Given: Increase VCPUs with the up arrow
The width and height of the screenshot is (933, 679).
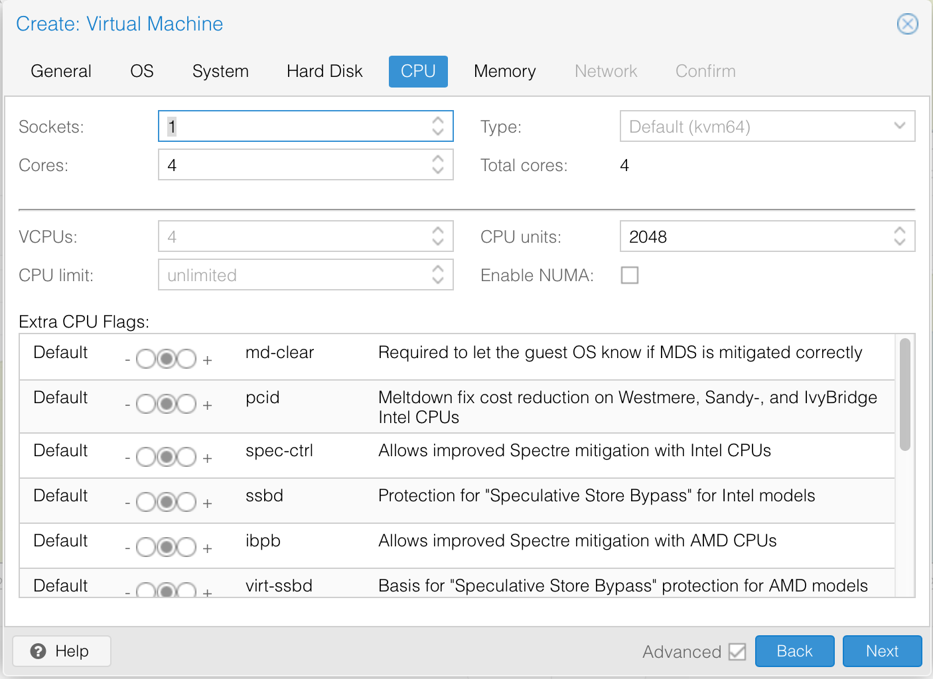Looking at the screenshot, I should 437,231.
